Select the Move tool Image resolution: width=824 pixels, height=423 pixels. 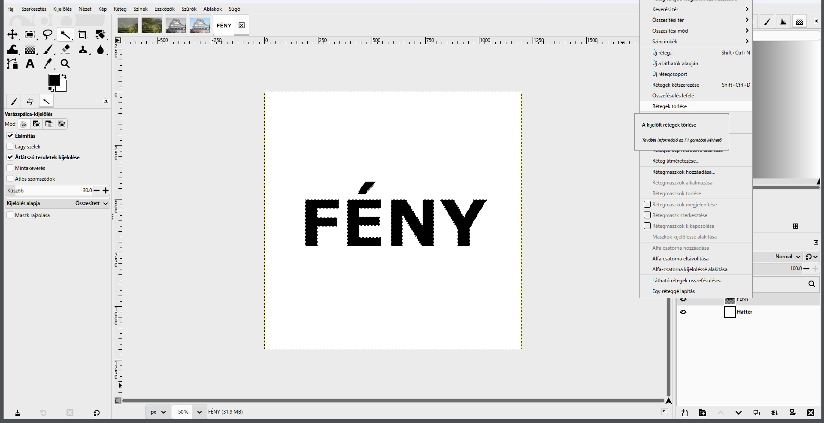click(12, 34)
